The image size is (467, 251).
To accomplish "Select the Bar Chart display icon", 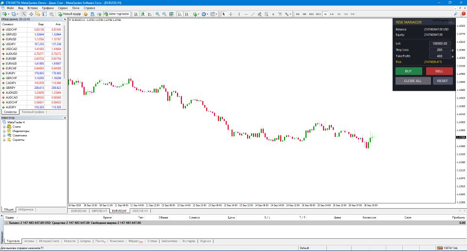I will 136,14.
